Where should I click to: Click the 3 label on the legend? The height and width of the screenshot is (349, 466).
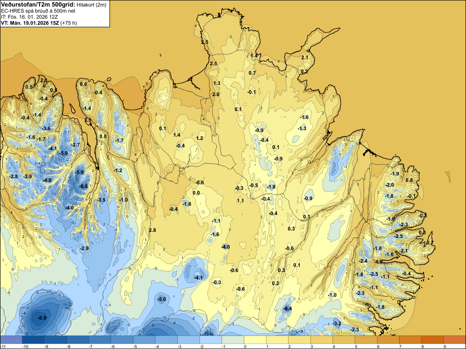[312, 346]
